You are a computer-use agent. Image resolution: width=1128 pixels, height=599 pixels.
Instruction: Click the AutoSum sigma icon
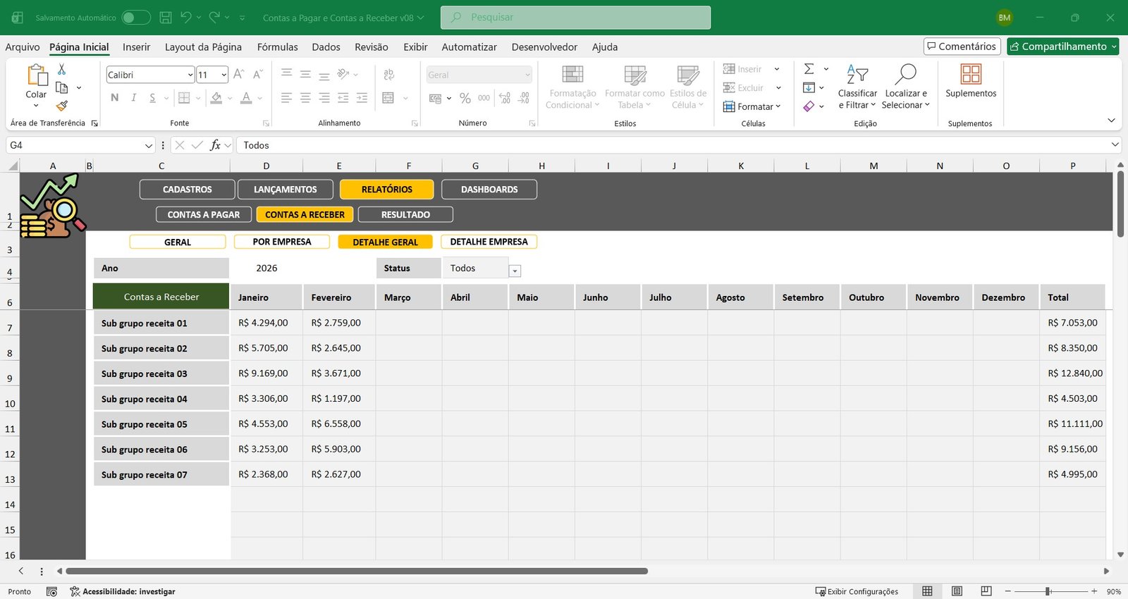(x=809, y=69)
